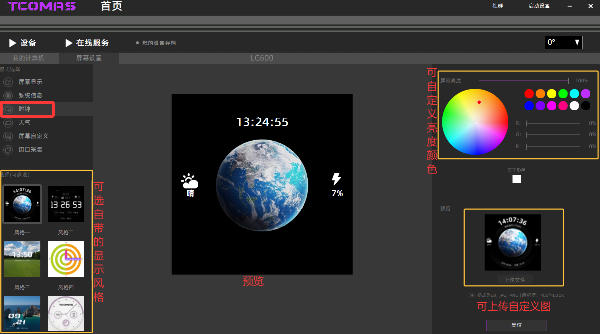Open the 天气 weather mode
The height and width of the screenshot is (334, 600).
pos(8,123)
